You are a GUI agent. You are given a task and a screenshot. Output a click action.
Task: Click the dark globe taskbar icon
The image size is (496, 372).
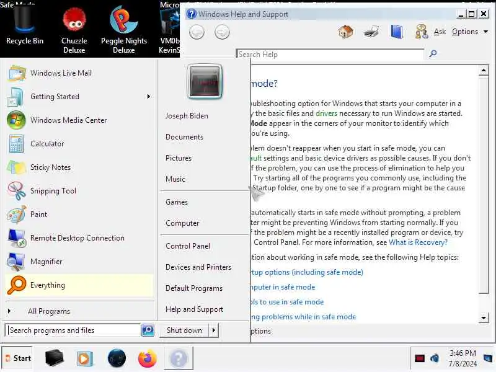[x=117, y=358]
